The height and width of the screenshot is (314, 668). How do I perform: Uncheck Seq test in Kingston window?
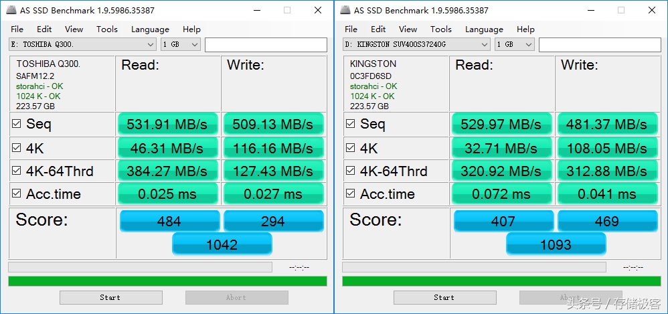click(x=350, y=124)
